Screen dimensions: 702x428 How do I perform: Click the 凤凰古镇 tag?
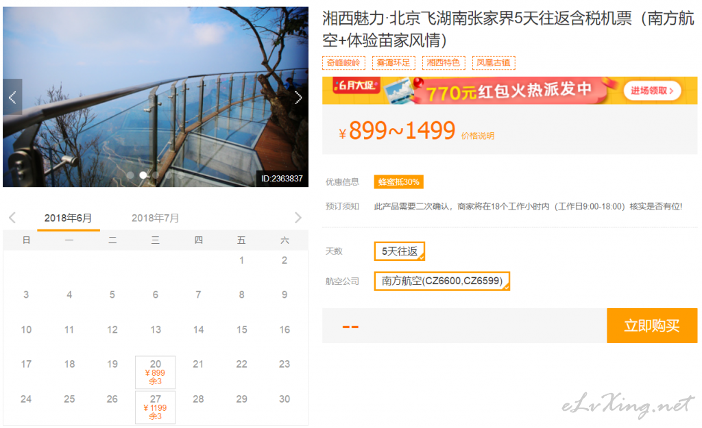pyautogui.click(x=494, y=62)
